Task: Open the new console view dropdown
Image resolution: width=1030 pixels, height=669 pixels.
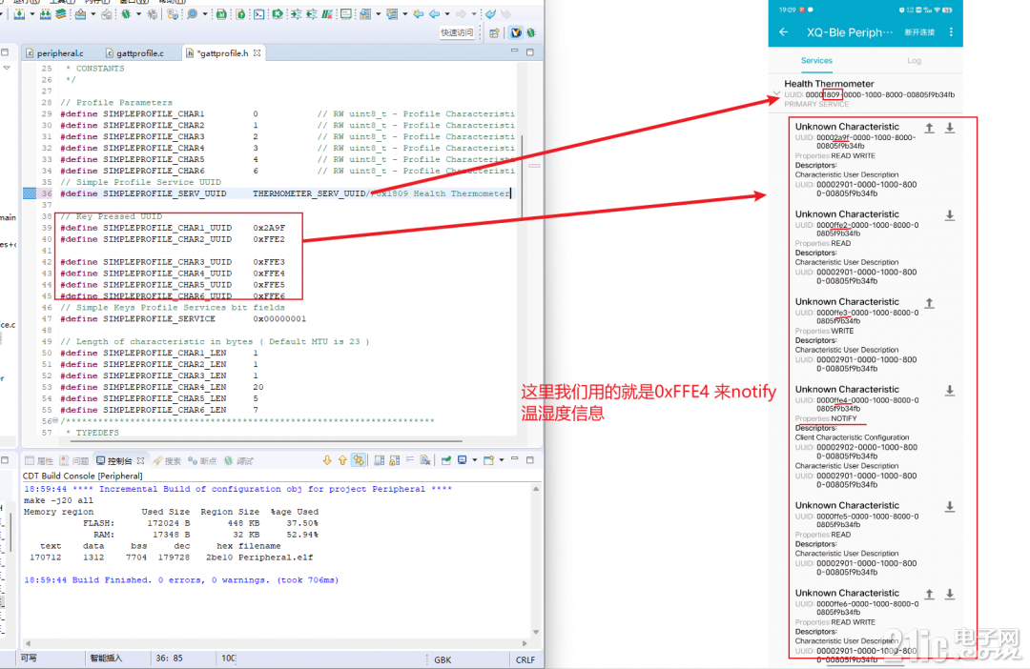Action: click(x=502, y=460)
